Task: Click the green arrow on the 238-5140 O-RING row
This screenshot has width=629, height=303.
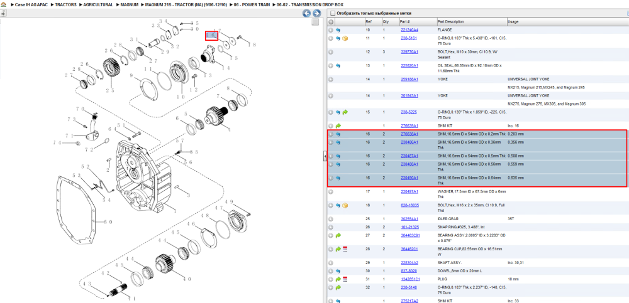Action: tap(338, 287)
